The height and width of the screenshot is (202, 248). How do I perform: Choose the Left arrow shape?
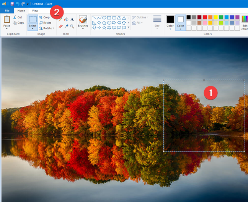[x=119, y=23]
